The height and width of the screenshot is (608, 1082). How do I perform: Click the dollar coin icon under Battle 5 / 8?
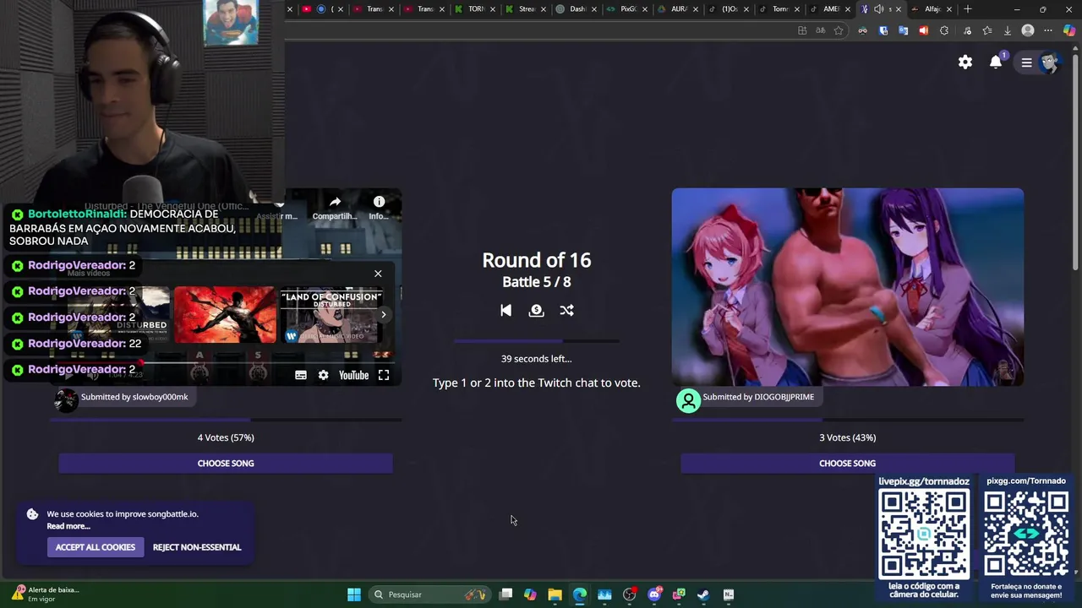pyautogui.click(x=536, y=310)
